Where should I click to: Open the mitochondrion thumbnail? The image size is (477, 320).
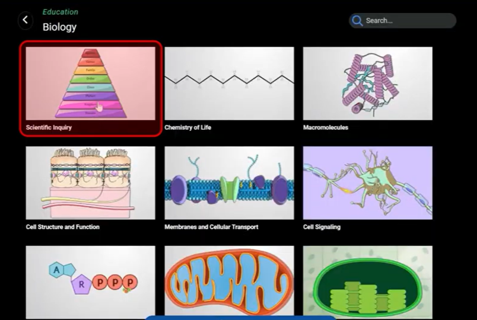(230, 281)
